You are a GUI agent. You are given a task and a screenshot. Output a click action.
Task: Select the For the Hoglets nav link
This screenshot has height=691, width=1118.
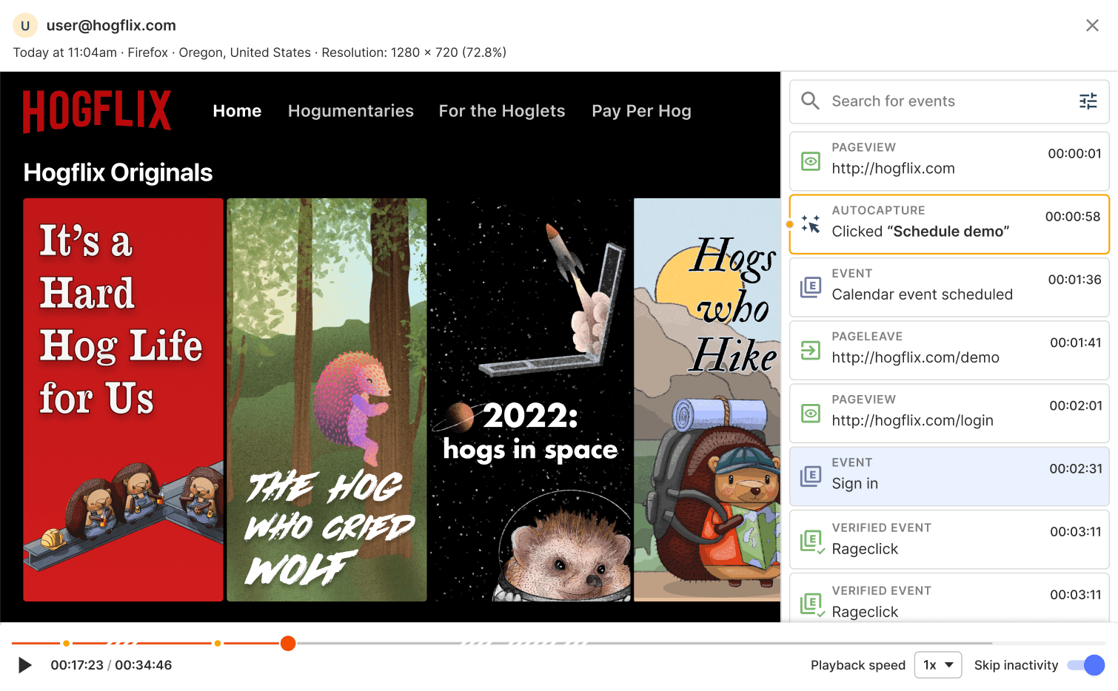(501, 111)
